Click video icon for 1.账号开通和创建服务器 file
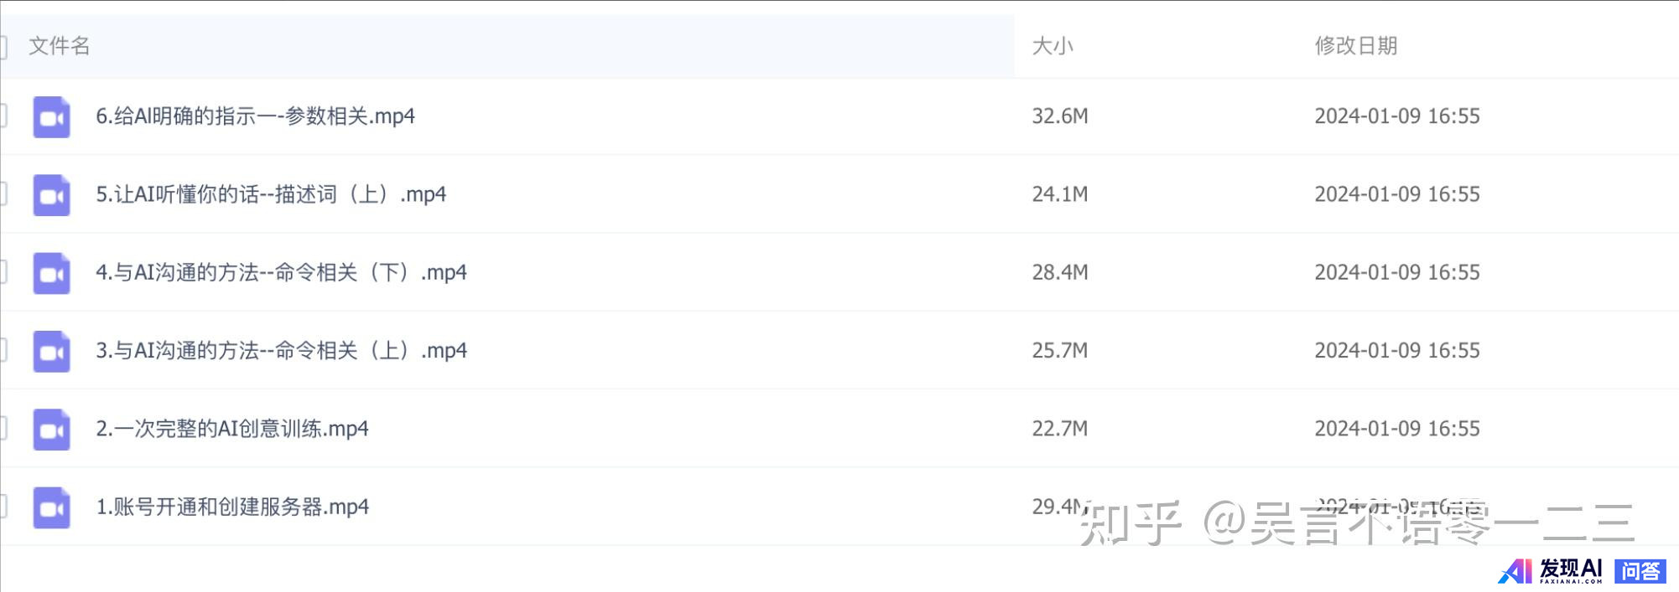This screenshot has width=1679, height=592. pyautogui.click(x=51, y=507)
